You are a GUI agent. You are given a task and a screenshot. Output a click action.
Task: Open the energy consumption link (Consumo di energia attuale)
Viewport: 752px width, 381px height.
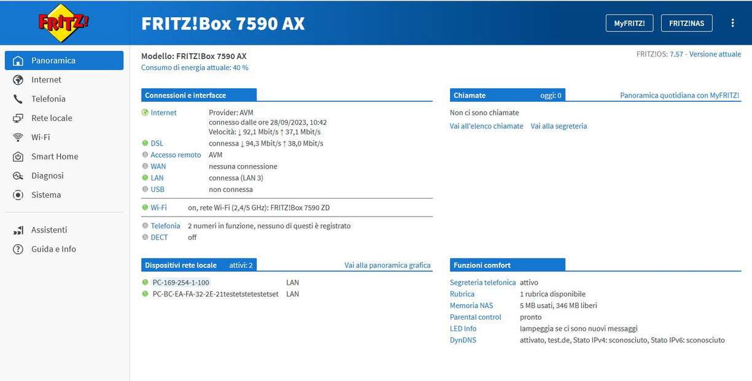pos(195,67)
